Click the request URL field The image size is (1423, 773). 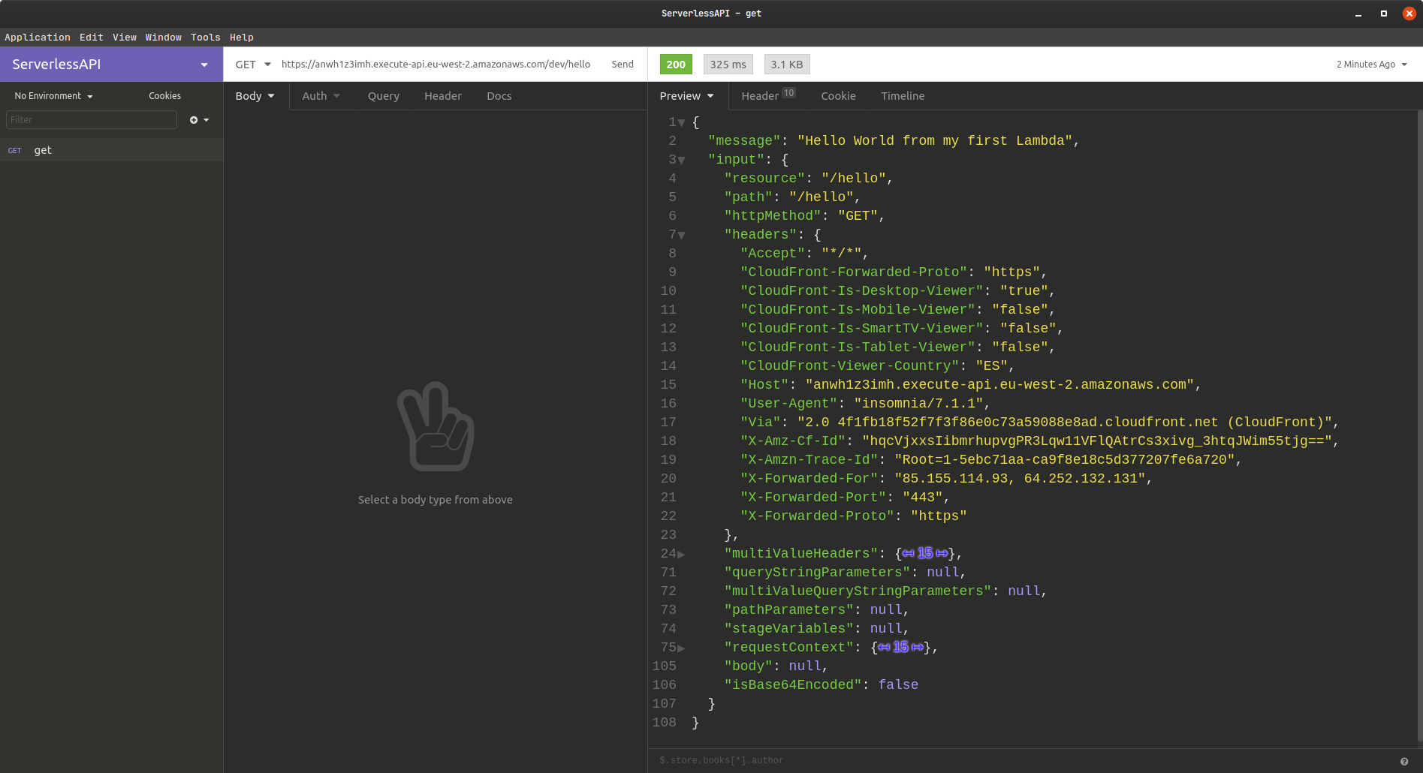[436, 65]
